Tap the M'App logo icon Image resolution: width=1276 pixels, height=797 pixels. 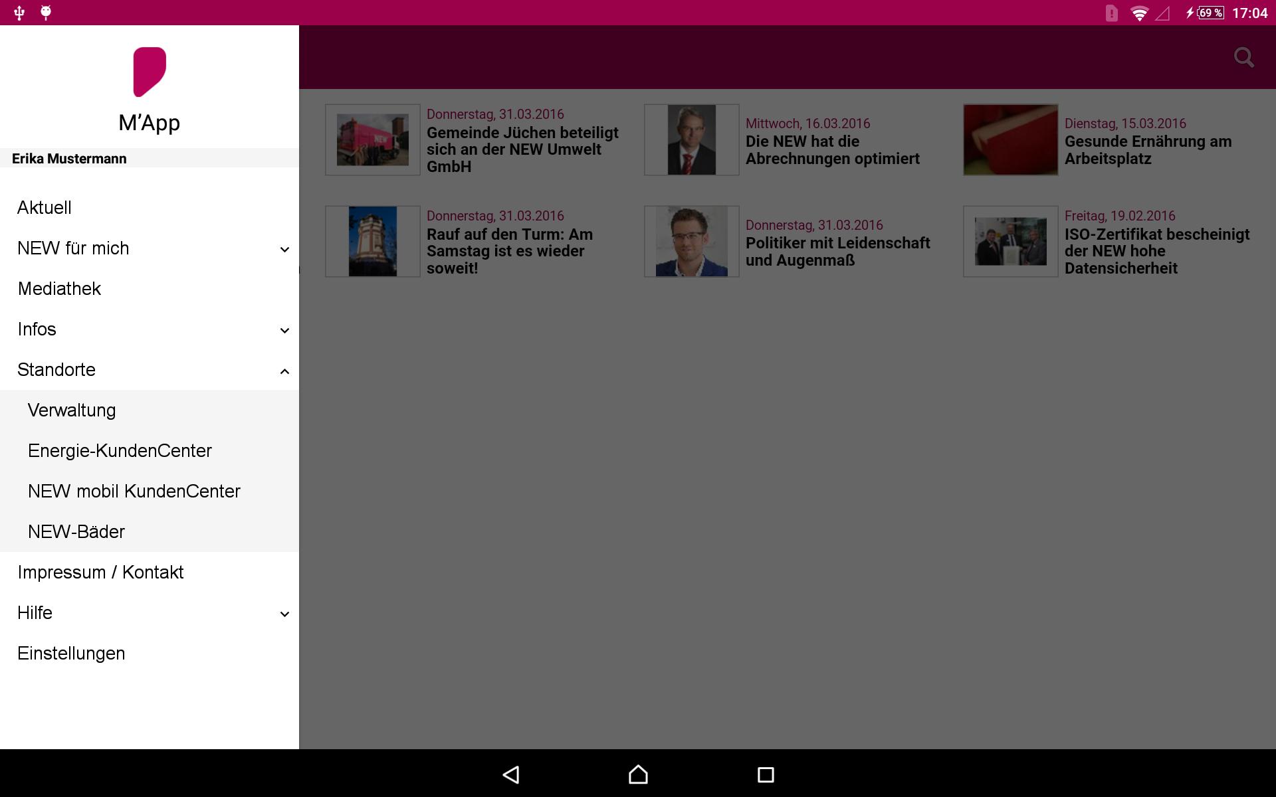coord(150,72)
